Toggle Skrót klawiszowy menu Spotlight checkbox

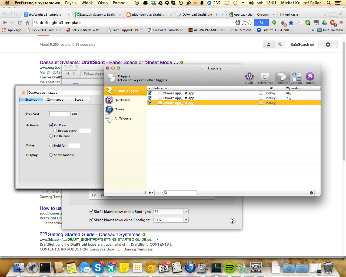pyautogui.click(x=91, y=212)
